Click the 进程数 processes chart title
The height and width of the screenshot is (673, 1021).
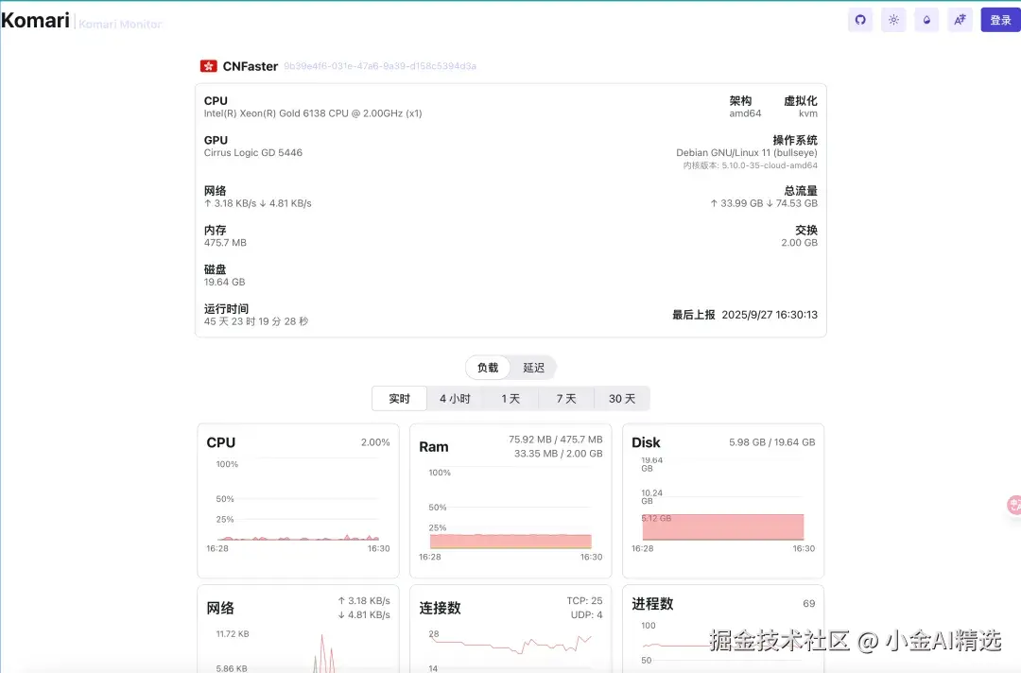(x=652, y=604)
